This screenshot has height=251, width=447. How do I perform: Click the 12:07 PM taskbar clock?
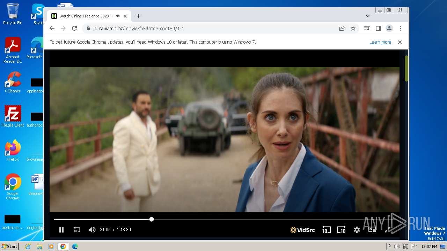(429, 246)
